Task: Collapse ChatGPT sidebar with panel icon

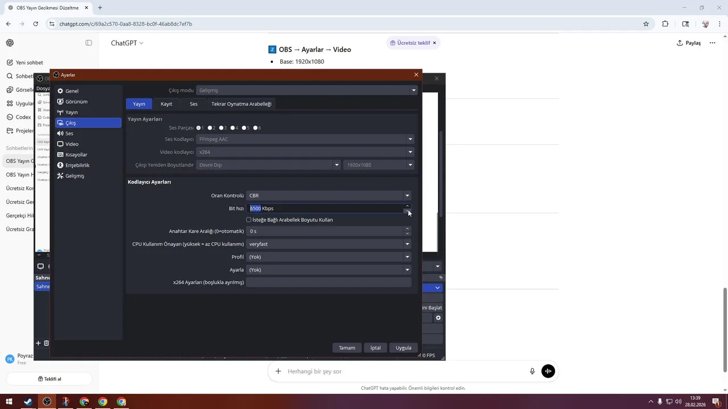Action: (x=89, y=43)
